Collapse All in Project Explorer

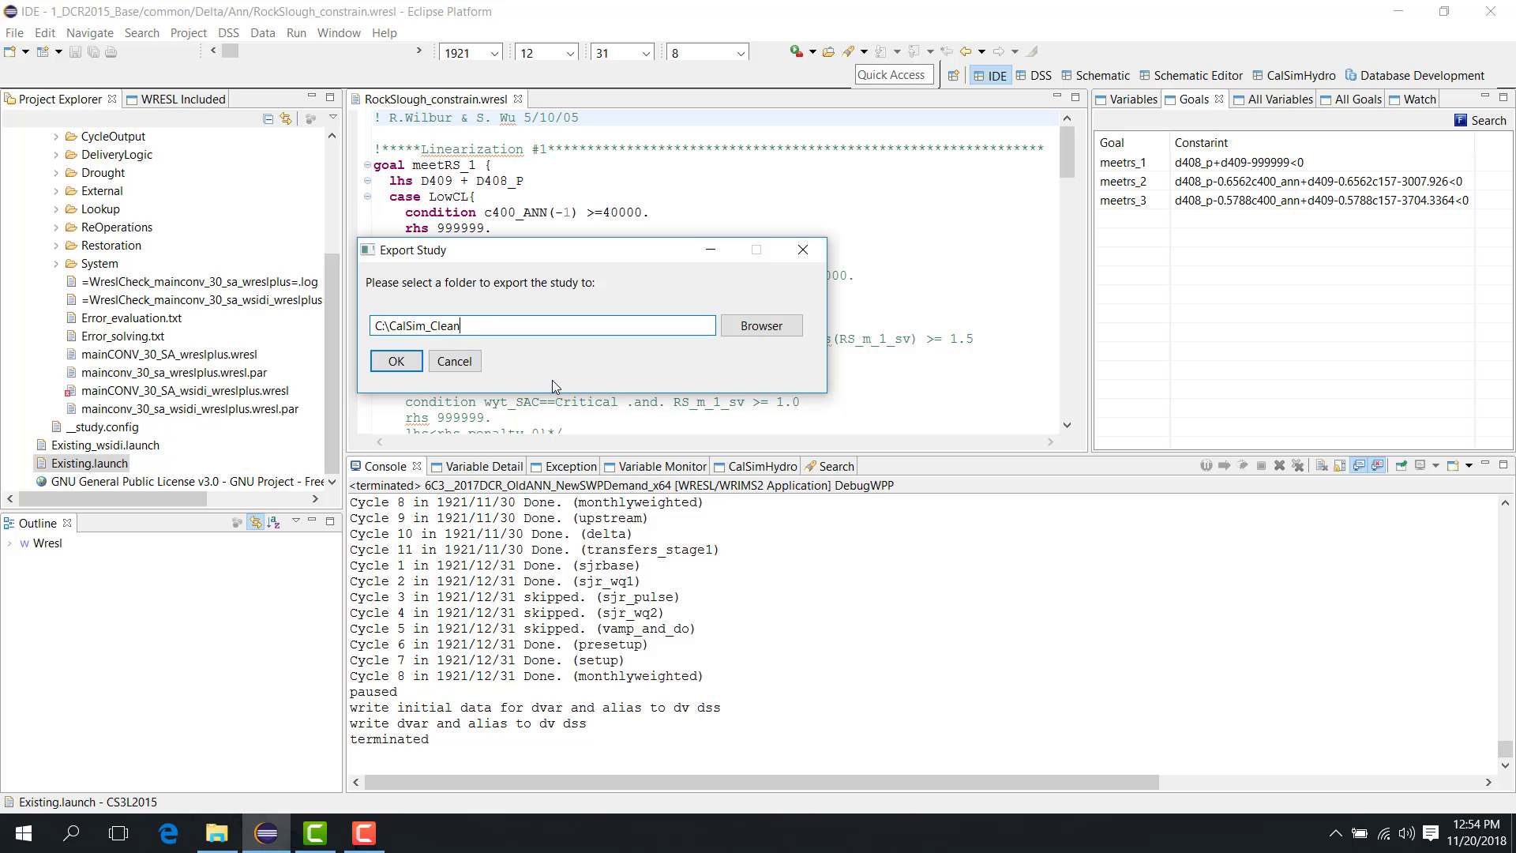[x=268, y=118]
